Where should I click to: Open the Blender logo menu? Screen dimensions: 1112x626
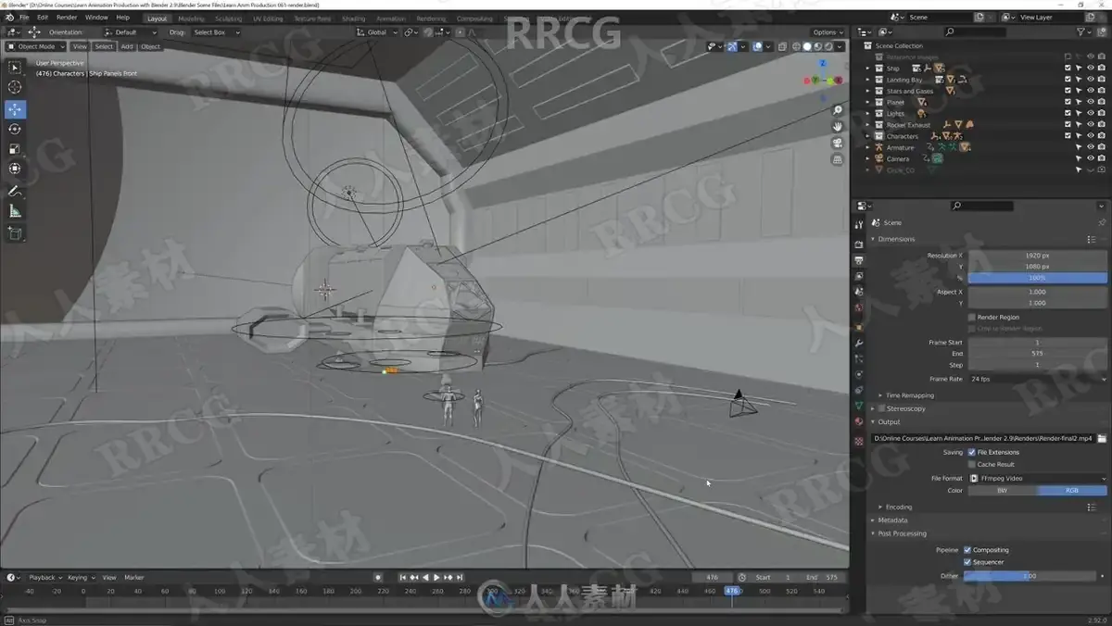pos(9,18)
